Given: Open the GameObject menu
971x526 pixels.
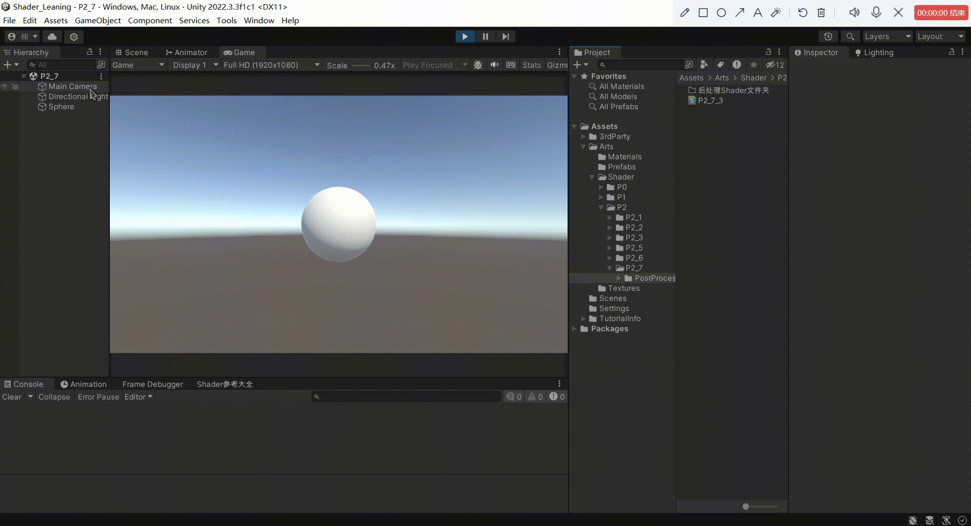Looking at the screenshot, I should 98,20.
